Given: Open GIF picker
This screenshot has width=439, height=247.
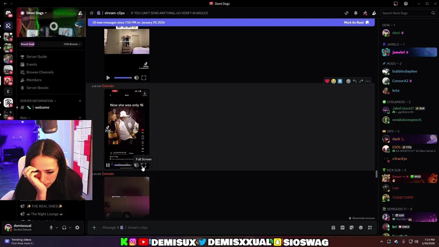Looking at the screenshot, I should tap(342, 227).
